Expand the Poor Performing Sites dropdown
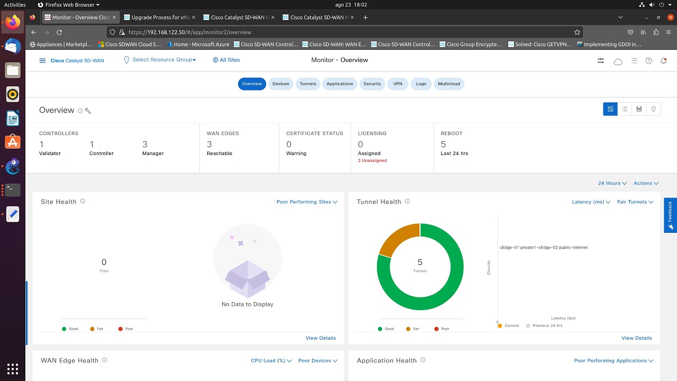 [307, 202]
